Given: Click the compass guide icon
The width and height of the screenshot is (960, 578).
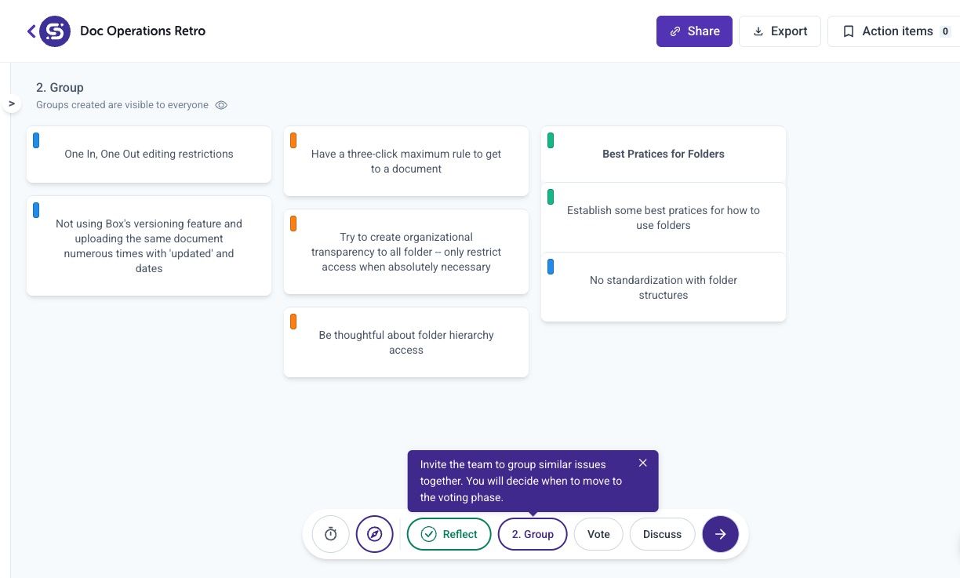Looking at the screenshot, I should [374, 534].
